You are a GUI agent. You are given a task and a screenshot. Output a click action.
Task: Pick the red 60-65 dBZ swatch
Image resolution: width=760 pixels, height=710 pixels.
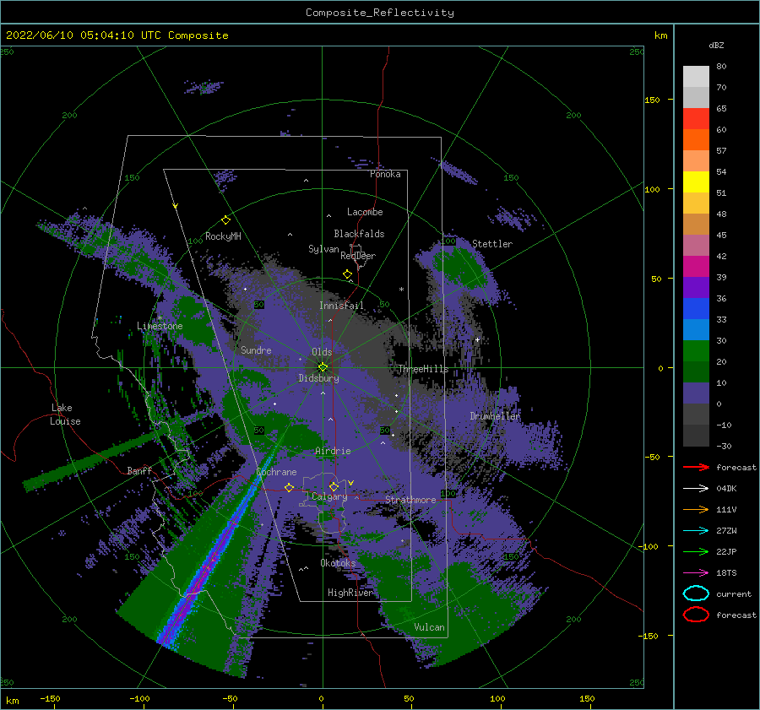coord(696,119)
